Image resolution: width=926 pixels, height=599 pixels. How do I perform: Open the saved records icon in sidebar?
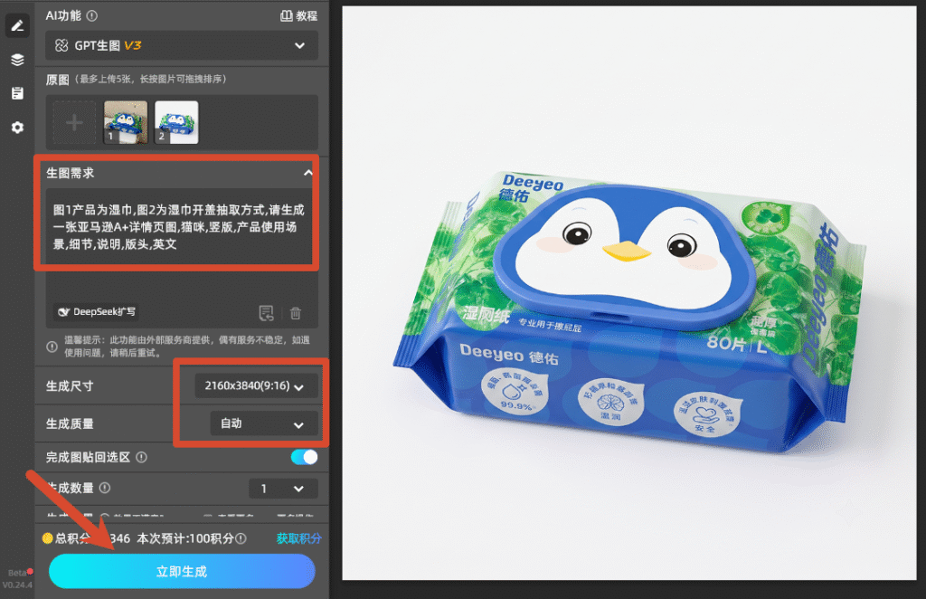[x=17, y=93]
